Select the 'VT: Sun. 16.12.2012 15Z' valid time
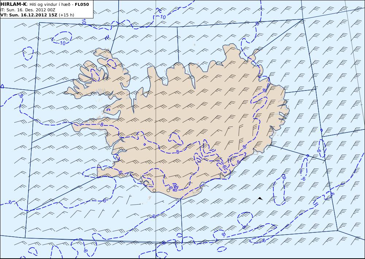 pos(28,15)
